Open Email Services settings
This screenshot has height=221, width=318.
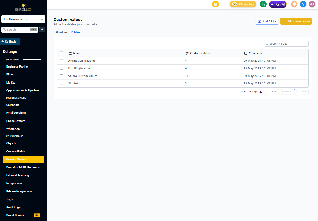[16, 113]
